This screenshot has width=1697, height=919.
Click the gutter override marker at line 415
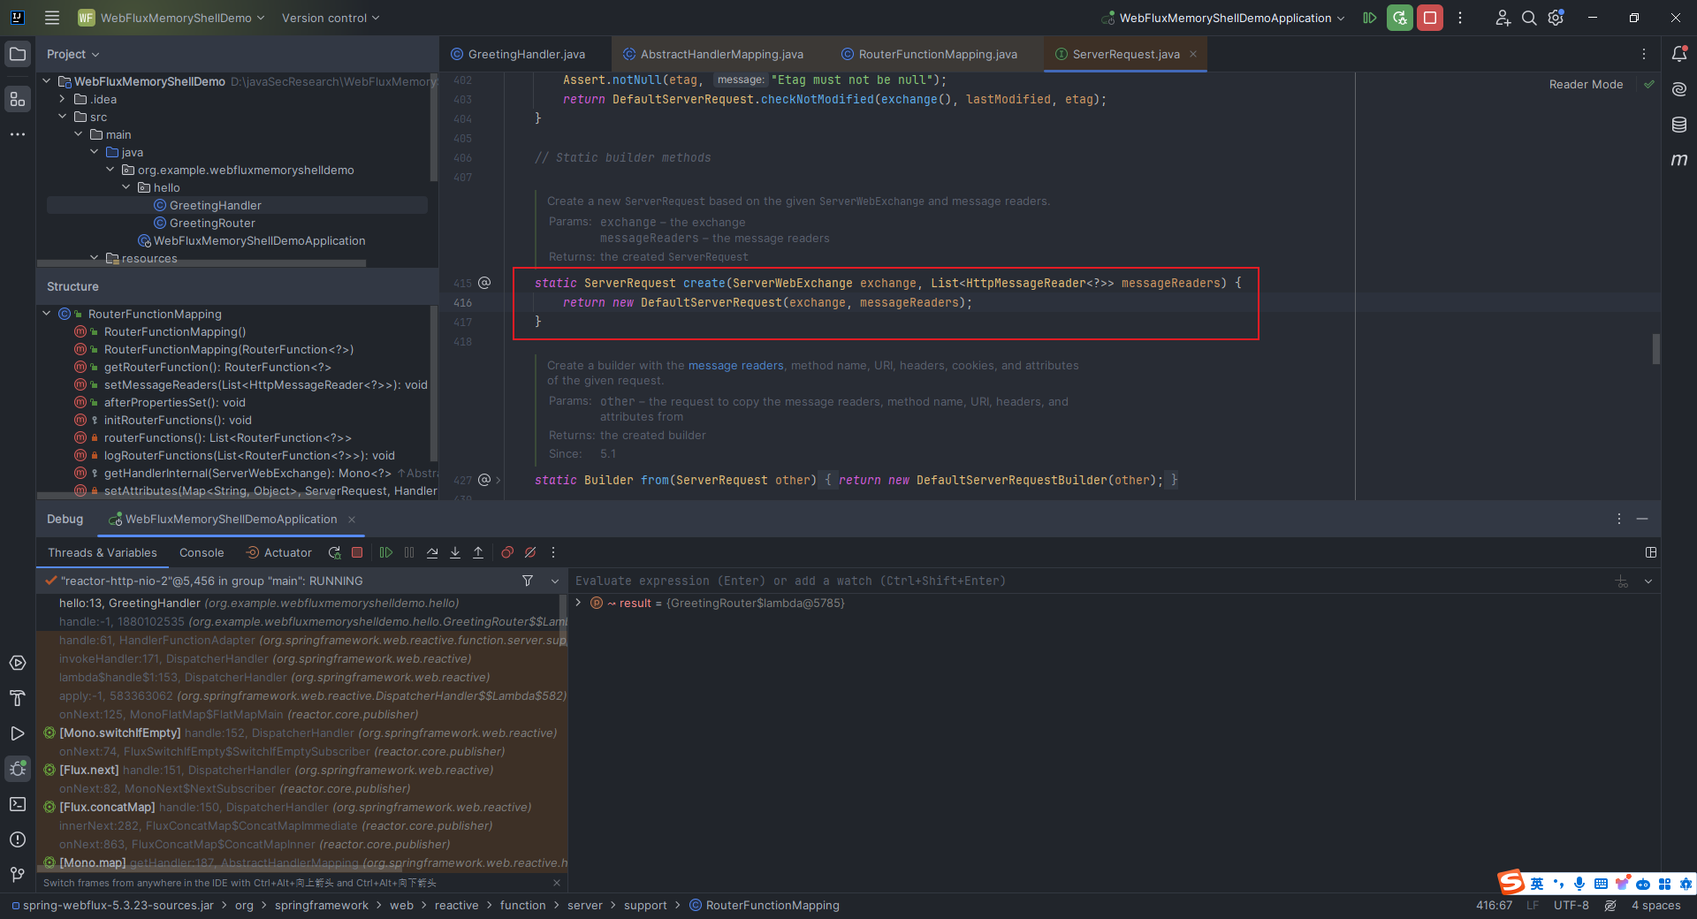[x=484, y=283]
